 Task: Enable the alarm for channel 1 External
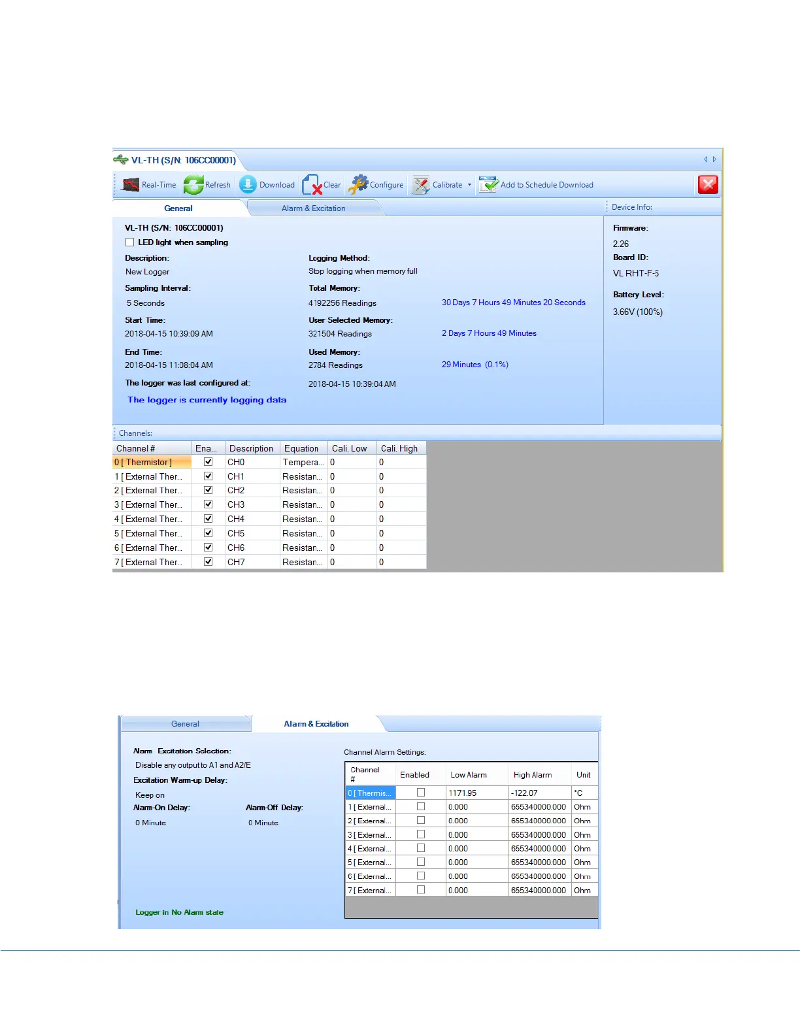click(x=421, y=807)
